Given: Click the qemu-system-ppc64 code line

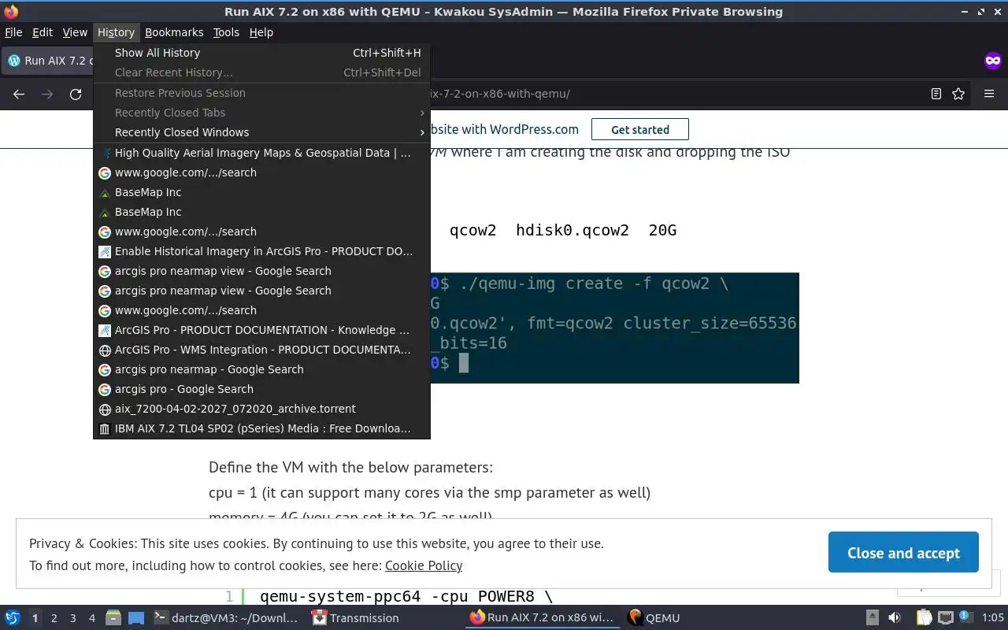Looking at the screenshot, I should point(406,596).
